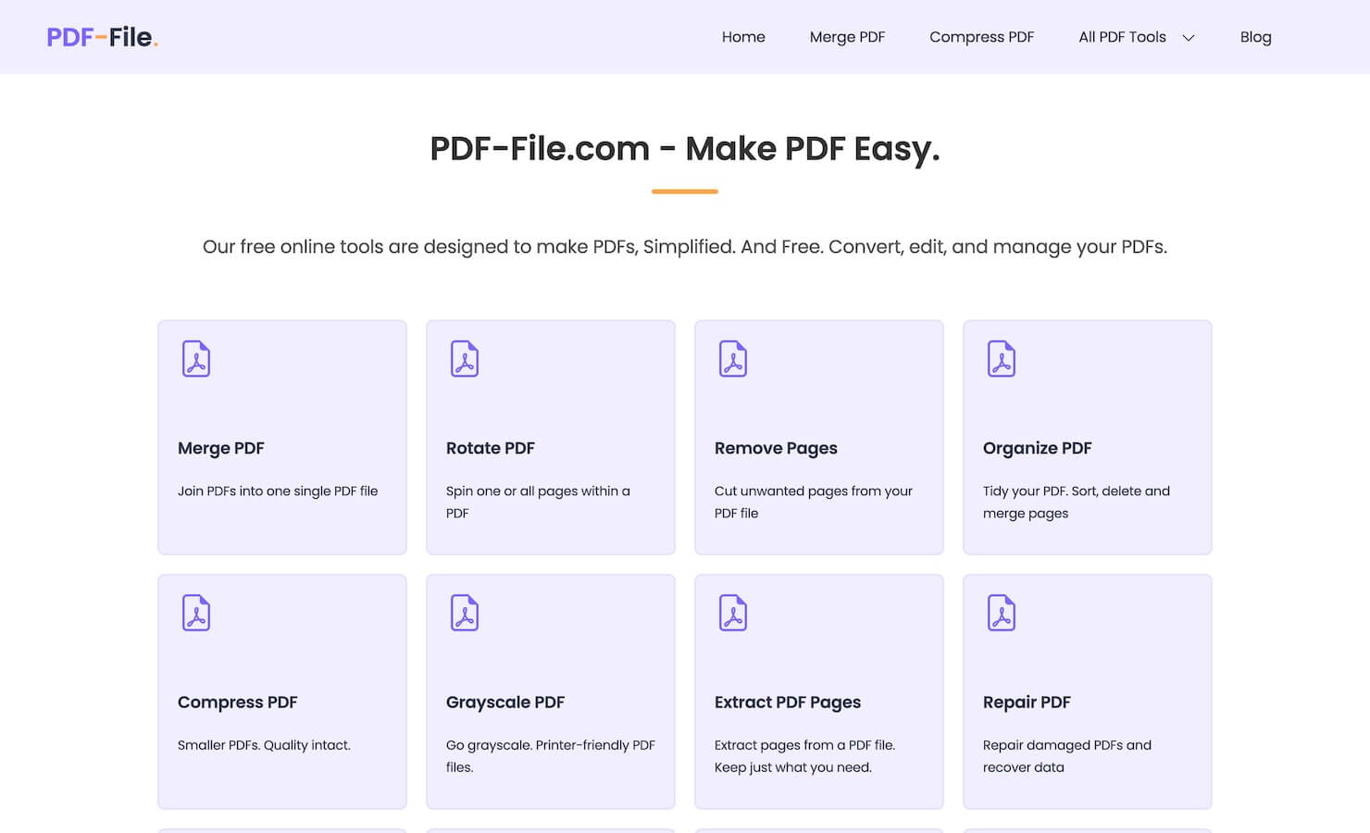Click the PDF icon on Repair PDF card
Viewport: 1370px width, 833px height.
point(1002,613)
